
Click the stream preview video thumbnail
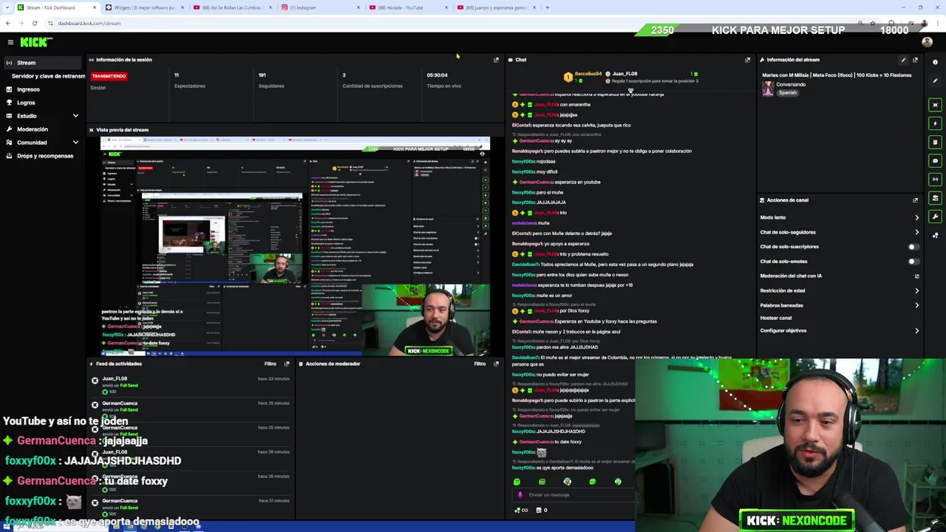295,246
